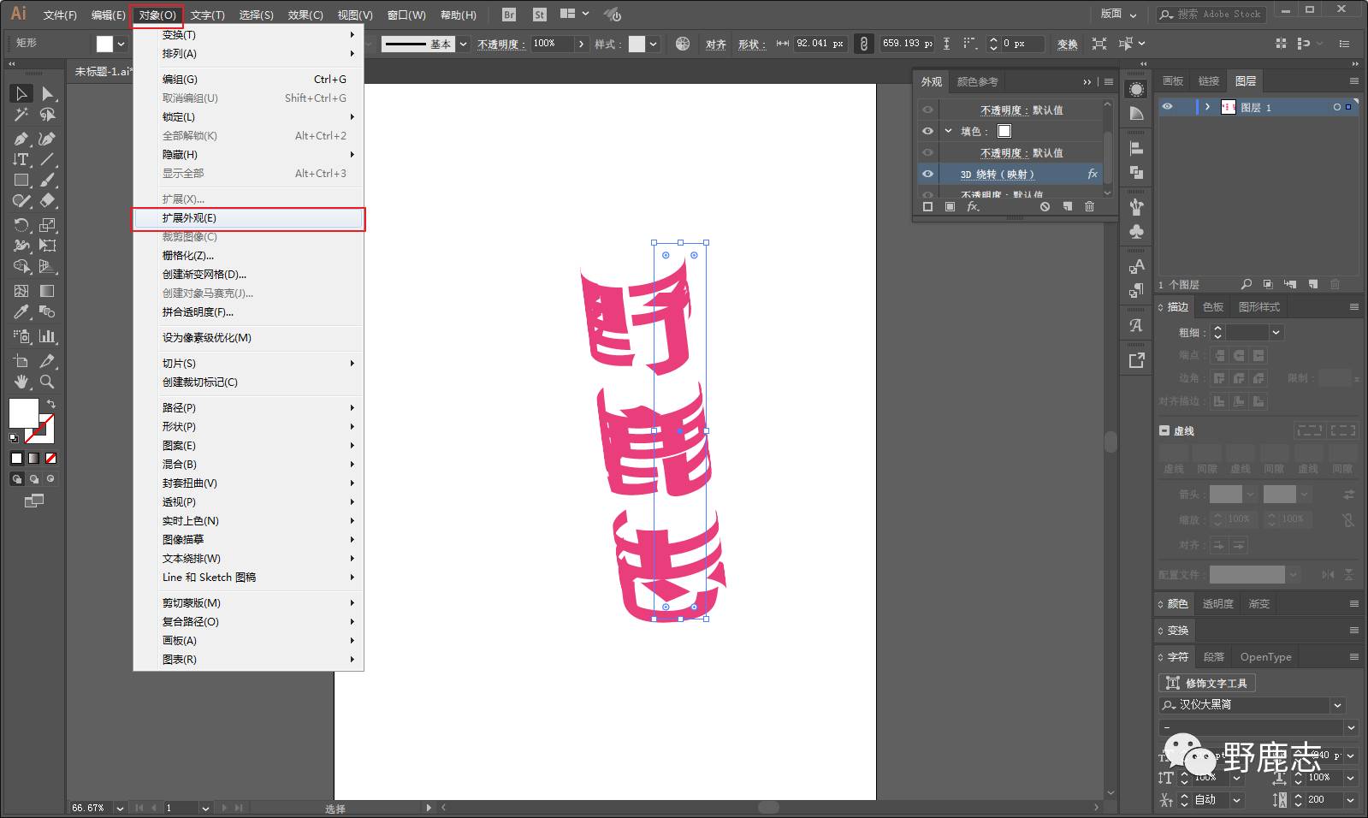Expand the 图层 1 layer tree
Screen dimensions: 1368x818
click(x=1207, y=107)
